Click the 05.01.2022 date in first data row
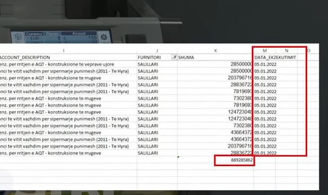This screenshot has width=328, height=195. click(x=265, y=65)
